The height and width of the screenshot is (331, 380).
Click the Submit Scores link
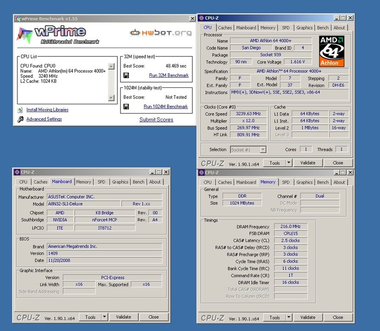[156, 120]
